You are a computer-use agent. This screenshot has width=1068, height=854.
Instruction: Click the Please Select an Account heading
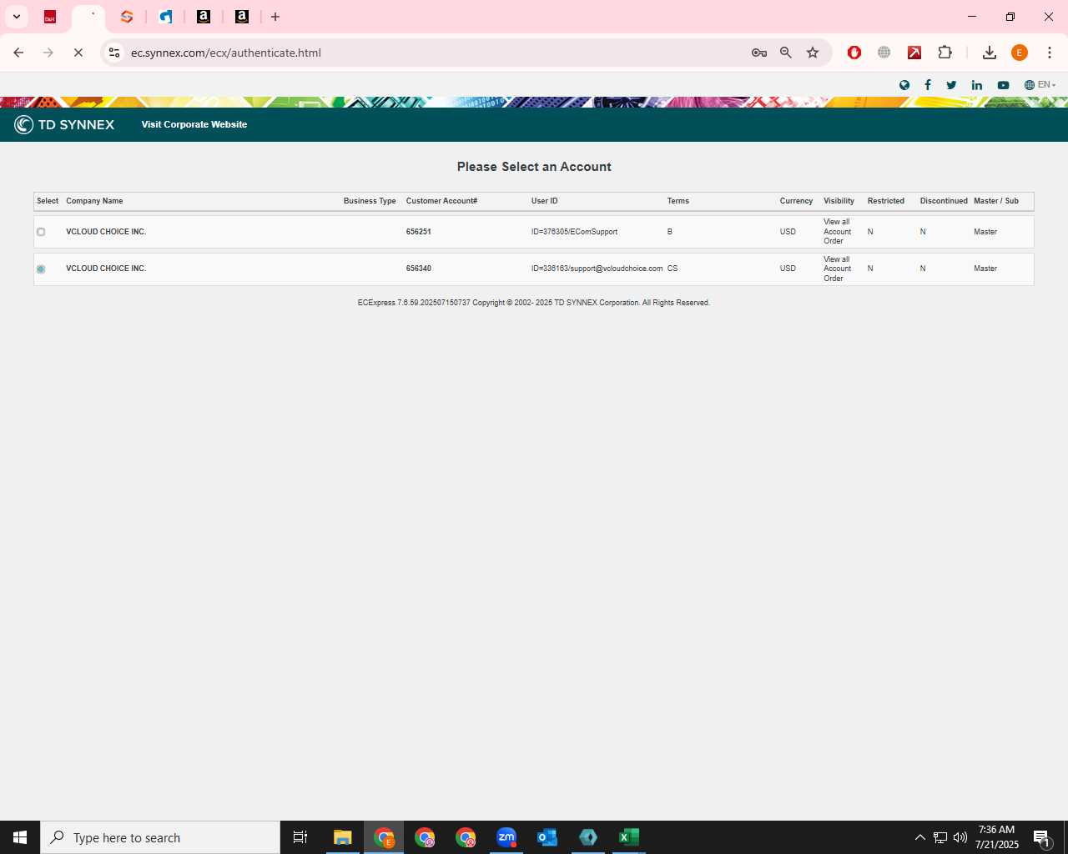(x=534, y=167)
